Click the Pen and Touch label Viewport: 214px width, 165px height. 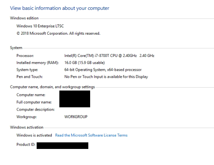tap(30, 77)
